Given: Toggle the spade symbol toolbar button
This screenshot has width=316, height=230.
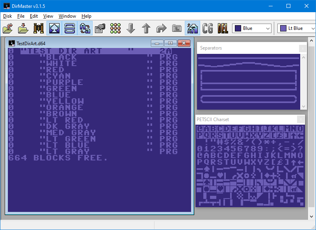Looking at the screenshot, I should pyautogui.click(x=54, y=28).
